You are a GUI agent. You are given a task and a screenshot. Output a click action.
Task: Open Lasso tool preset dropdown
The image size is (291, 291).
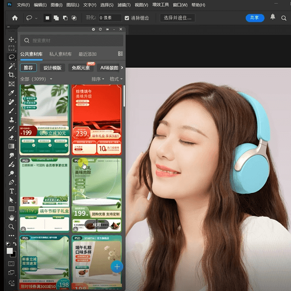click(37, 18)
